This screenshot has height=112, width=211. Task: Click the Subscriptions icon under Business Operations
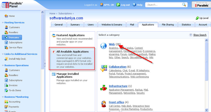(x=6, y=80)
